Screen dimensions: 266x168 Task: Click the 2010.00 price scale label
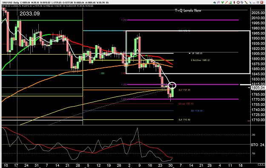258,18
